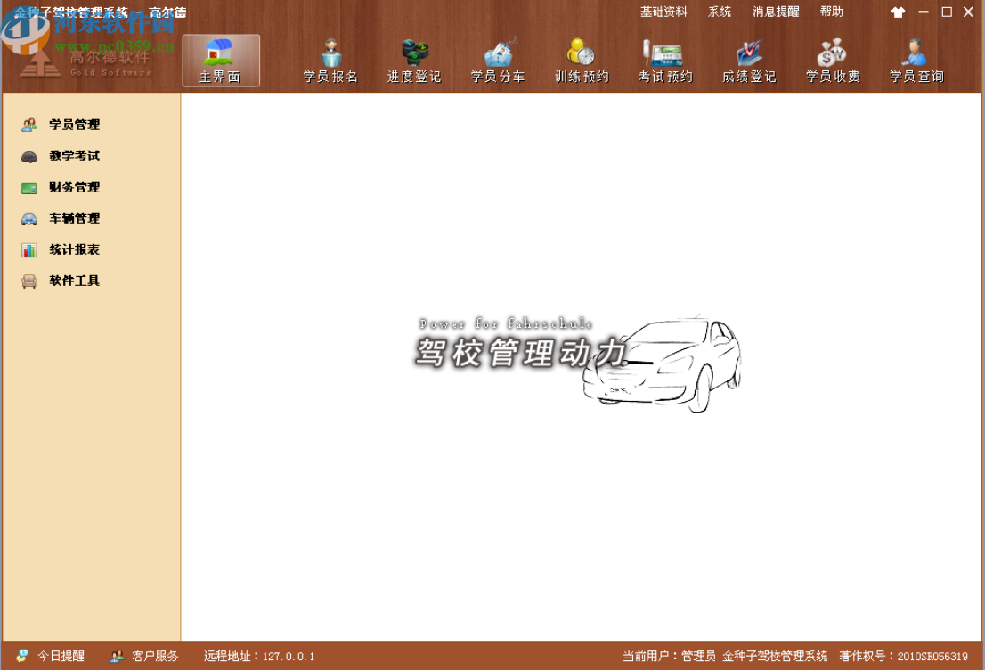The width and height of the screenshot is (985, 670).
Task: Expand 财务管理 in the sidebar
Action: click(74, 187)
